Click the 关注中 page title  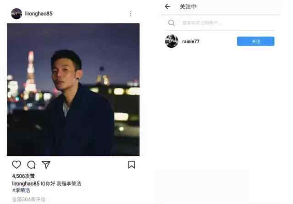(188, 7)
